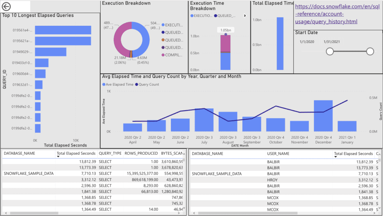Click the back arrow button
Viewport: 383px width, 216px height.
pyautogui.click(x=6, y=7)
